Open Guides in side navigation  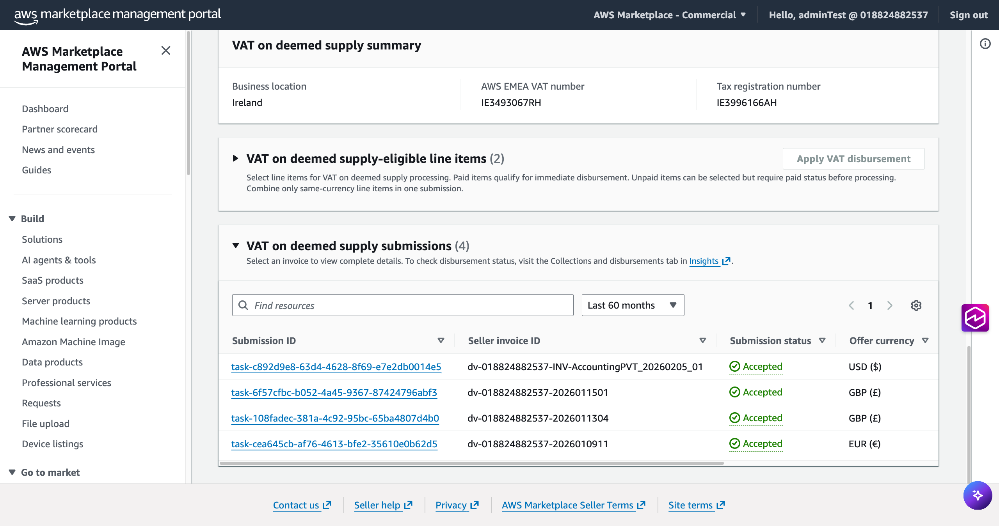click(37, 170)
